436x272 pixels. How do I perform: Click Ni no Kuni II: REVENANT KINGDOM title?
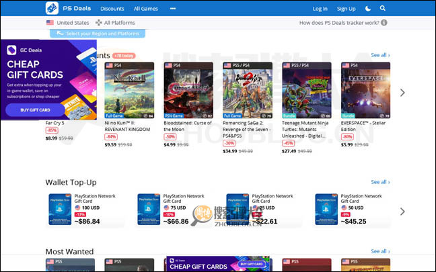pyautogui.click(x=127, y=126)
